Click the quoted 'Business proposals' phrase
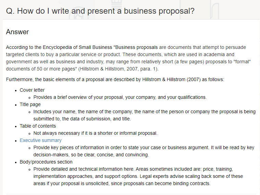Viewport: 260px width, 195px height. pyautogui.click(x=136, y=47)
